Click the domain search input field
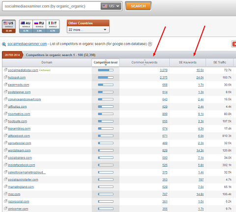 tap(51, 6)
